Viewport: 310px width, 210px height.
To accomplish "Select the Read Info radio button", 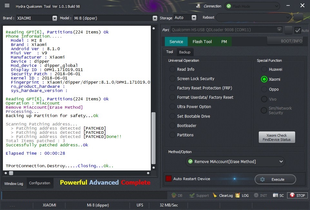I will [x=172, y=69].
